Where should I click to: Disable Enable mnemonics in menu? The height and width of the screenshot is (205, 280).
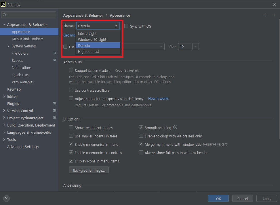pos(71,144)
